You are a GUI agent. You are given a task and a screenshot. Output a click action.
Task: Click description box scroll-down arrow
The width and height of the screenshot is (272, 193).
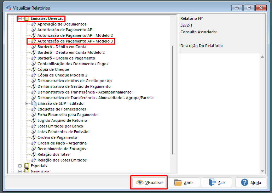(x=262, y=171)
